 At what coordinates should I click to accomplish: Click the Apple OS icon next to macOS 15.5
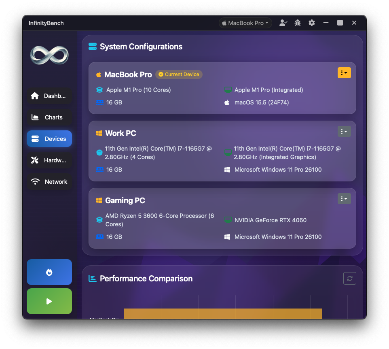point(227,102)
